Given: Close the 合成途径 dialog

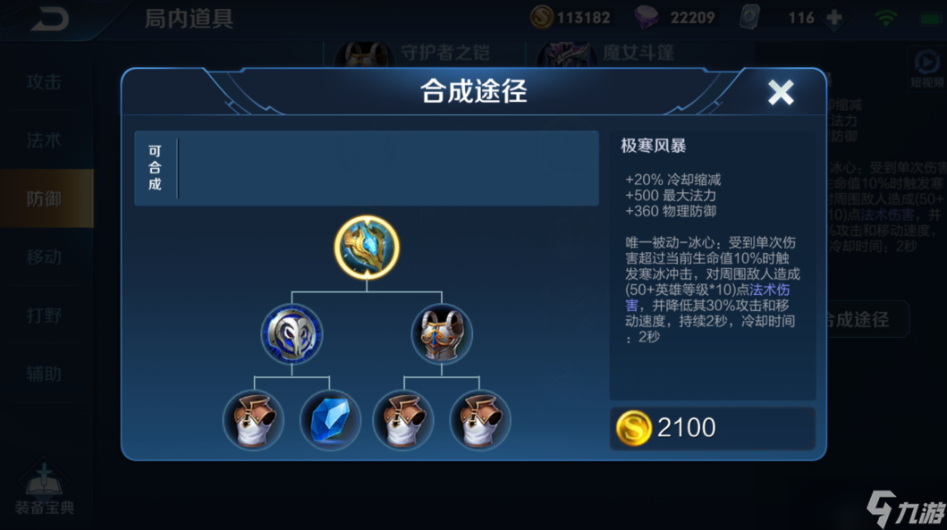Looking at the screenshot, I should point(781,92).
